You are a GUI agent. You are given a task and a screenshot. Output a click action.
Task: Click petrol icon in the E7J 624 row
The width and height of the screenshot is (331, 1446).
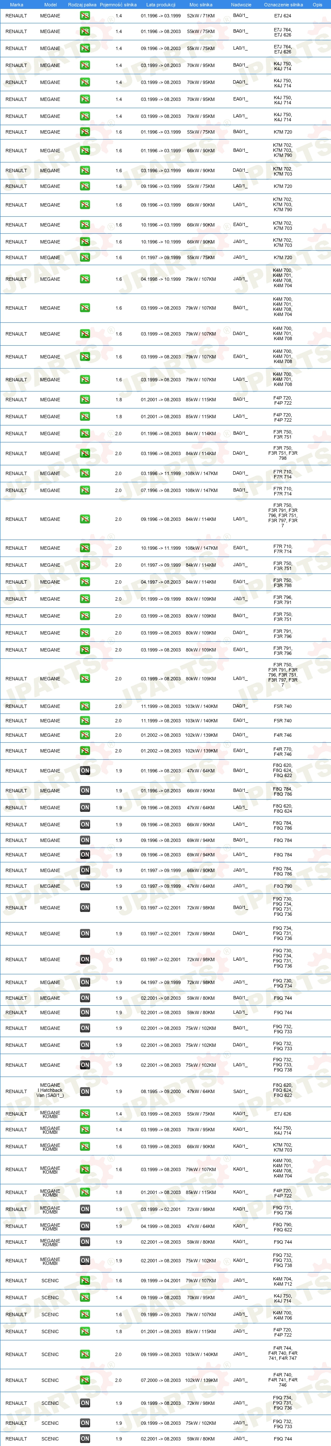85,16
